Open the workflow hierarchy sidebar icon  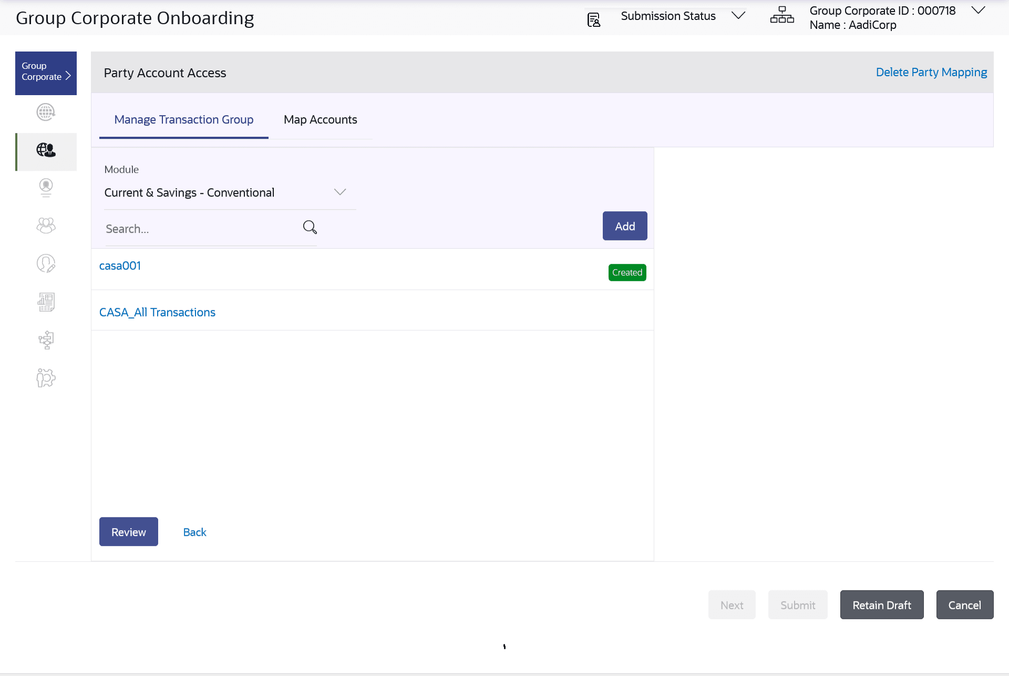pyautogui.click(x=46, y=340)
